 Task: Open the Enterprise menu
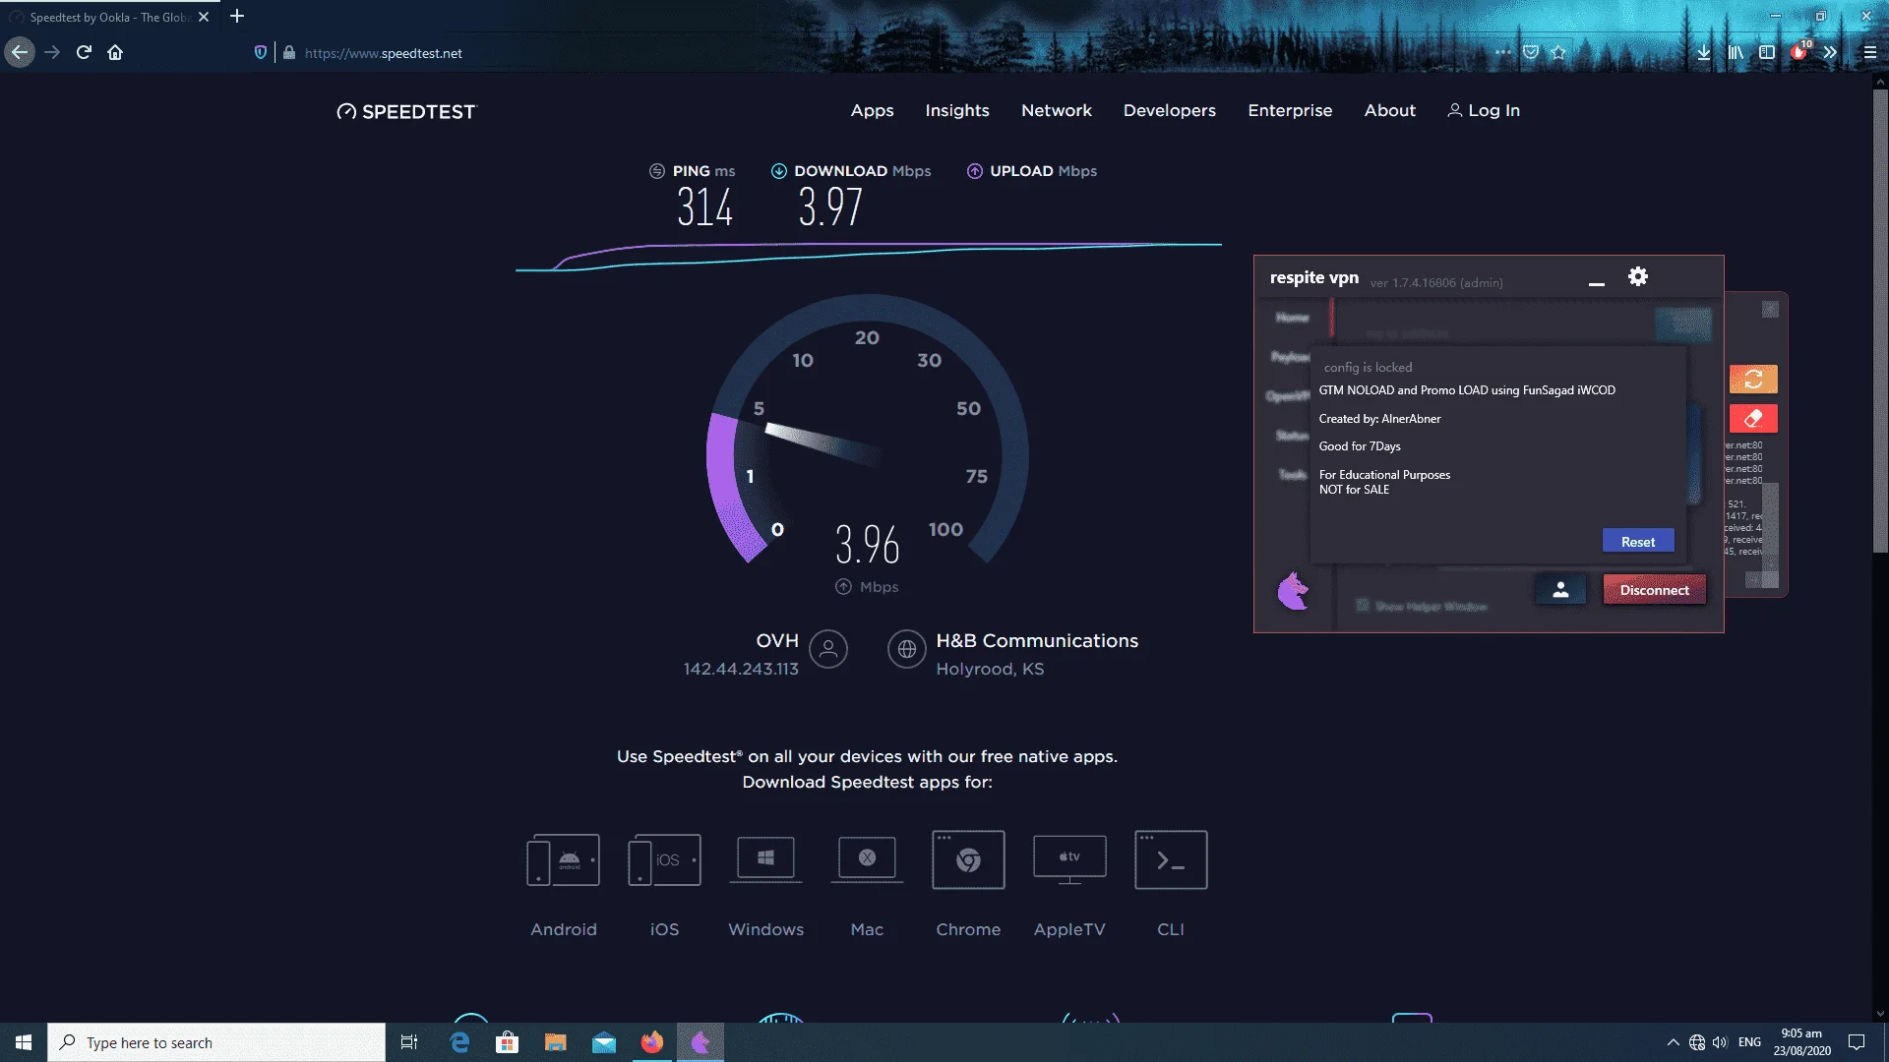1290,111
